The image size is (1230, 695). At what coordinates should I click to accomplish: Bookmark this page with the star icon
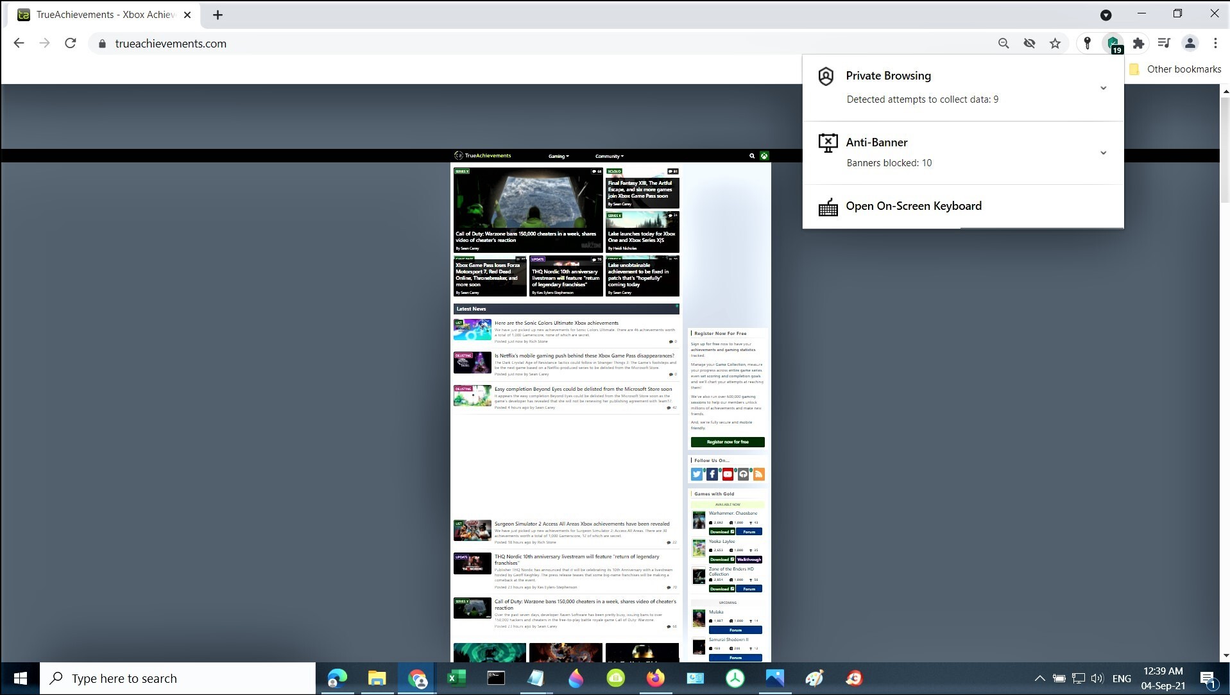1055,44
